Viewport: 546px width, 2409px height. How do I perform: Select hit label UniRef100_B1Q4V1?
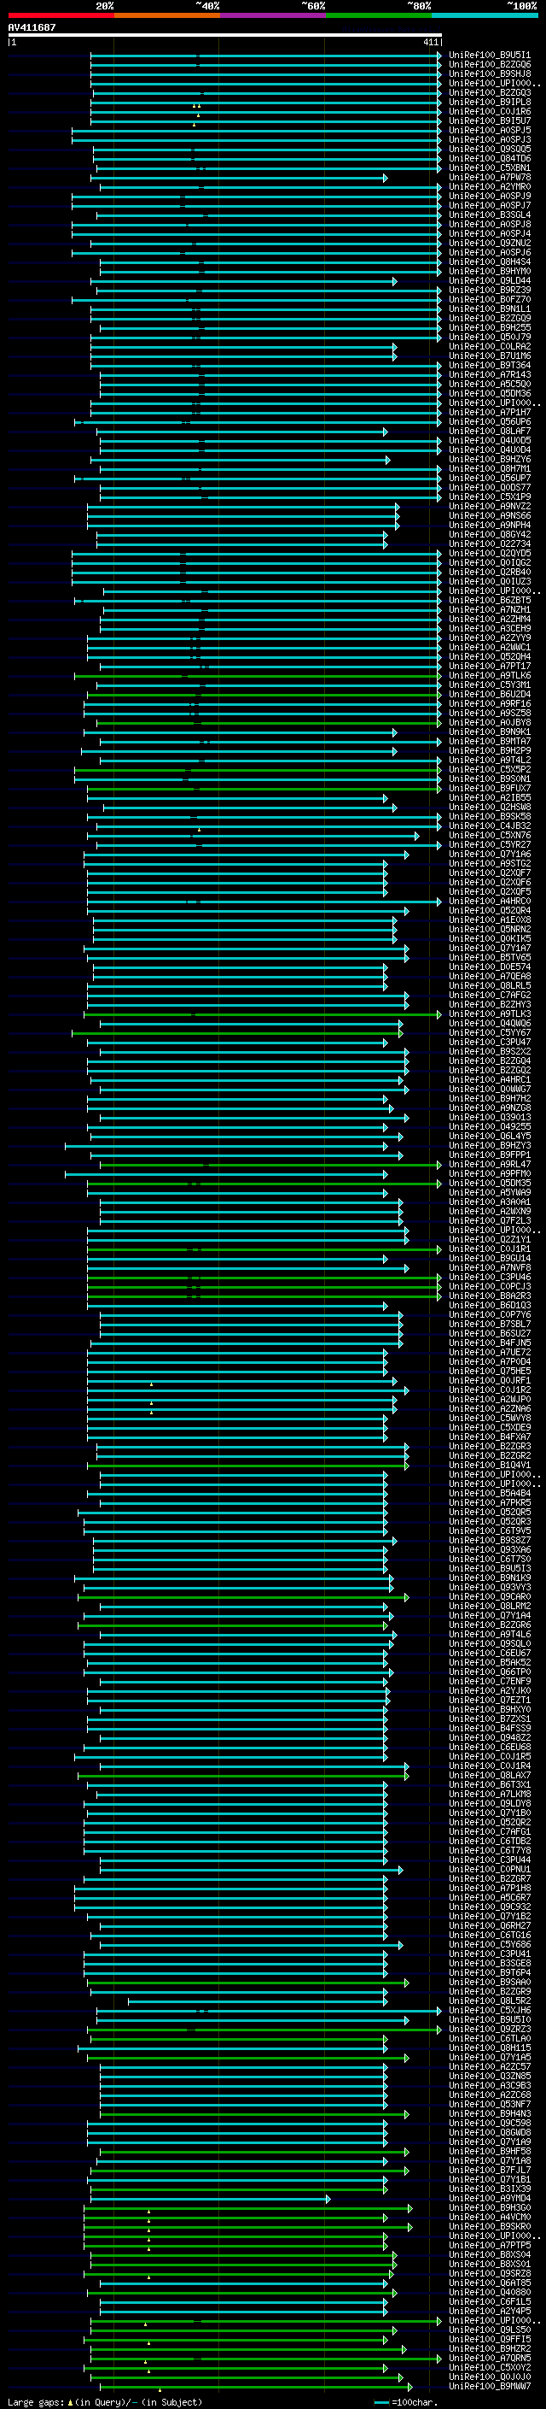tap(490, 1466)
